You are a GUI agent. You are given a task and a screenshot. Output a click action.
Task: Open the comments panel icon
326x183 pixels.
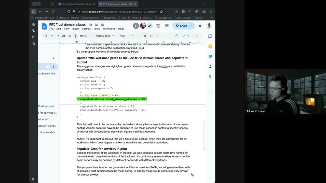(167, 26)
